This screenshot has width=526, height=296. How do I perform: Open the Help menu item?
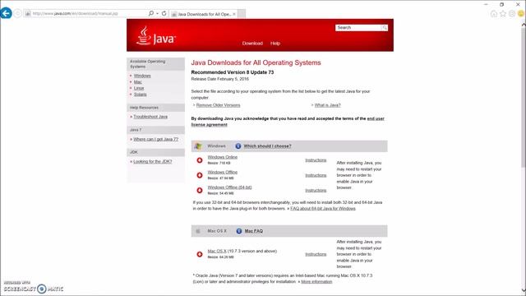[x=275, y=44]
